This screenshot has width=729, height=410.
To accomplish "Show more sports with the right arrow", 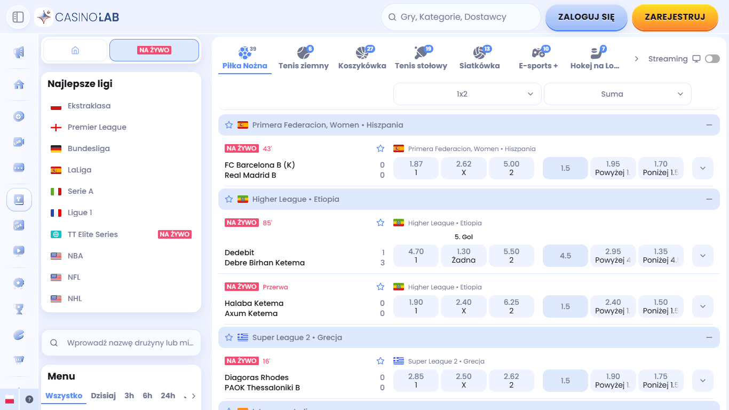I will [x=637, y=59].
